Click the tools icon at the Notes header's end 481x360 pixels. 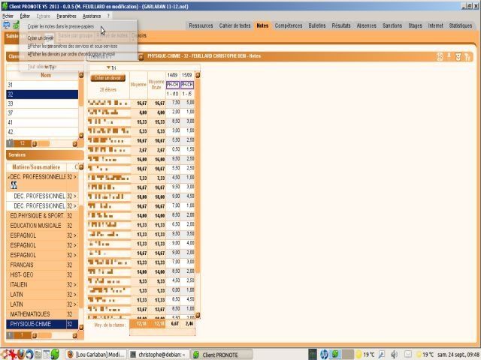point(467,56)
